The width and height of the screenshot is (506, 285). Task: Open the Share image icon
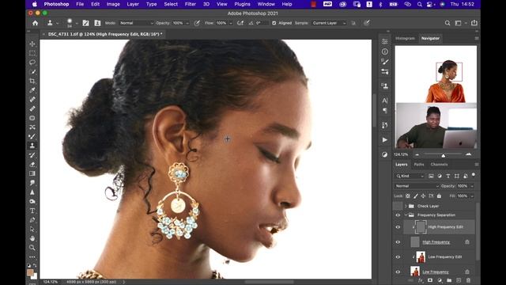coord(474,23)
